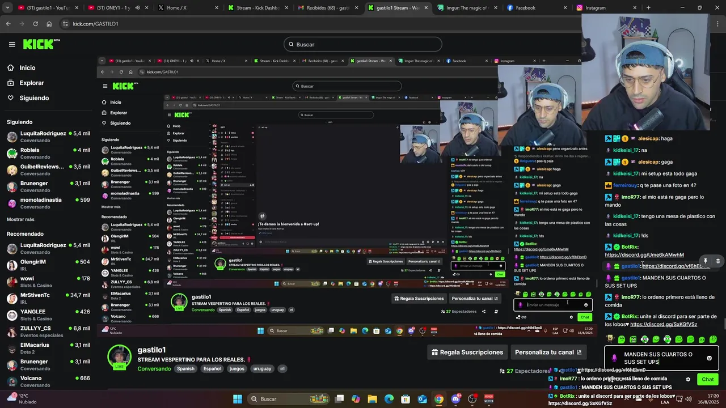Open Outlook from the main taskbar
The width and height of the screenshot is (726, 408).
point(423,399)
